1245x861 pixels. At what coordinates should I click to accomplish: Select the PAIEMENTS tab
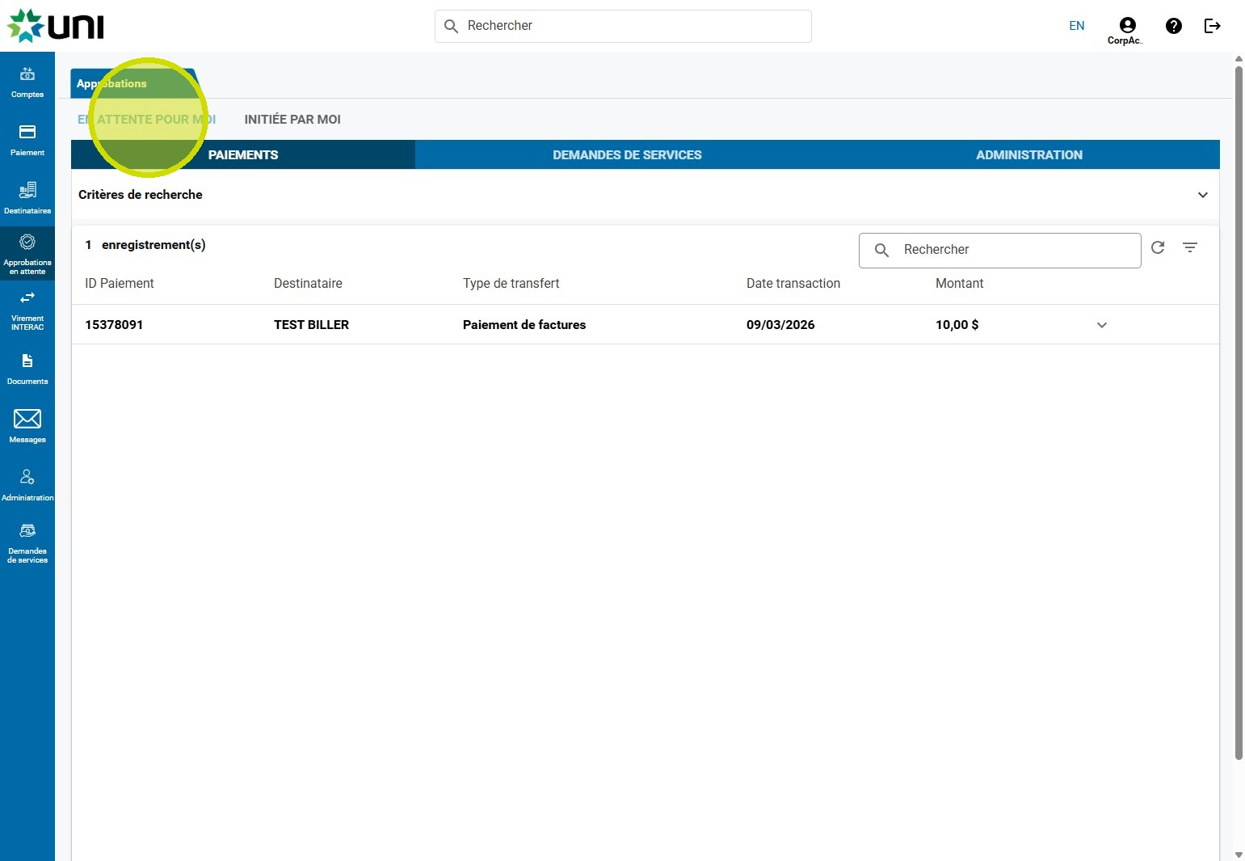pyautogui.click(x=243, y=154)
